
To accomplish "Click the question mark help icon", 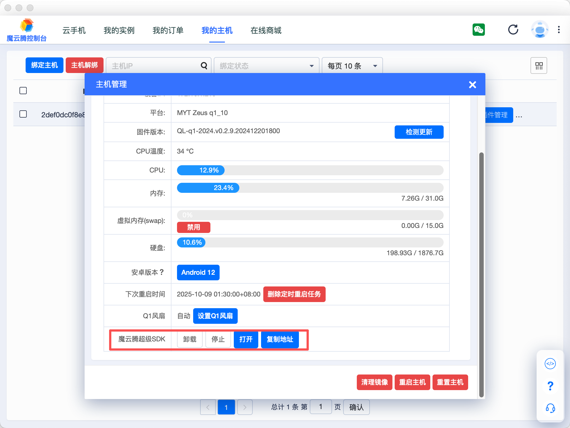I will pyautogui.click(x=550, y=386).
